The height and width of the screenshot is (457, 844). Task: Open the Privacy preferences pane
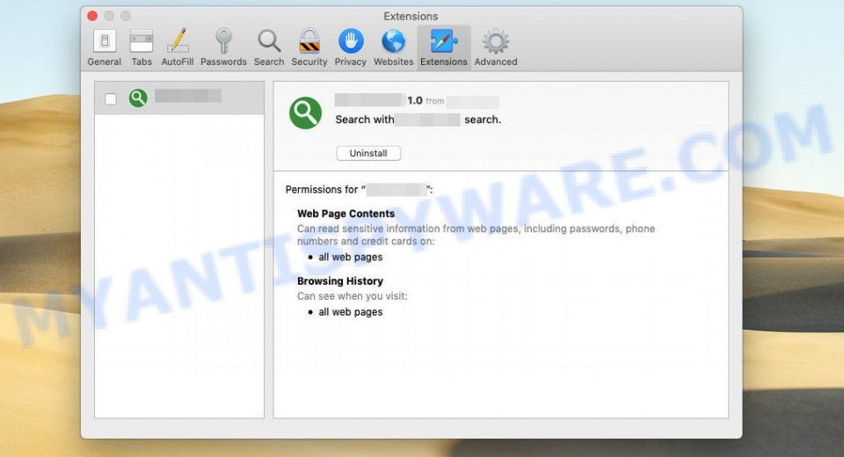point(351,48)
